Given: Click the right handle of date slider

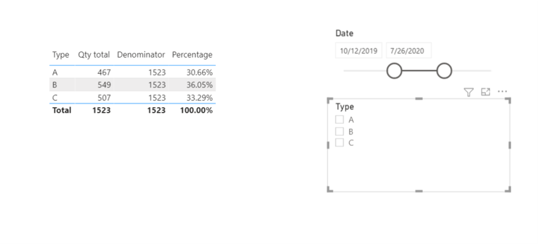Looking at the screenshot, I should click(x=444, y=71).
